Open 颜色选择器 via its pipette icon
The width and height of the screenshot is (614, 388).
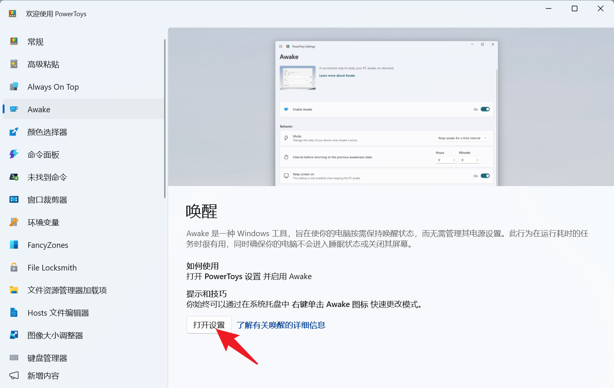click(14, 132)
